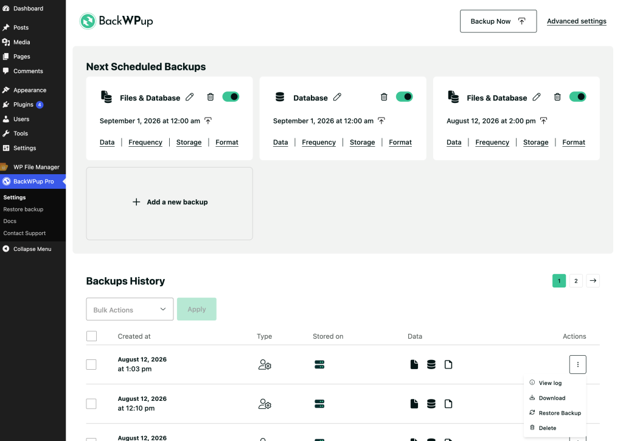Image resolution: width=623 pixels, height=441 pixels.
Task: Open Format link on Database card
Action: tap(400, 143)
